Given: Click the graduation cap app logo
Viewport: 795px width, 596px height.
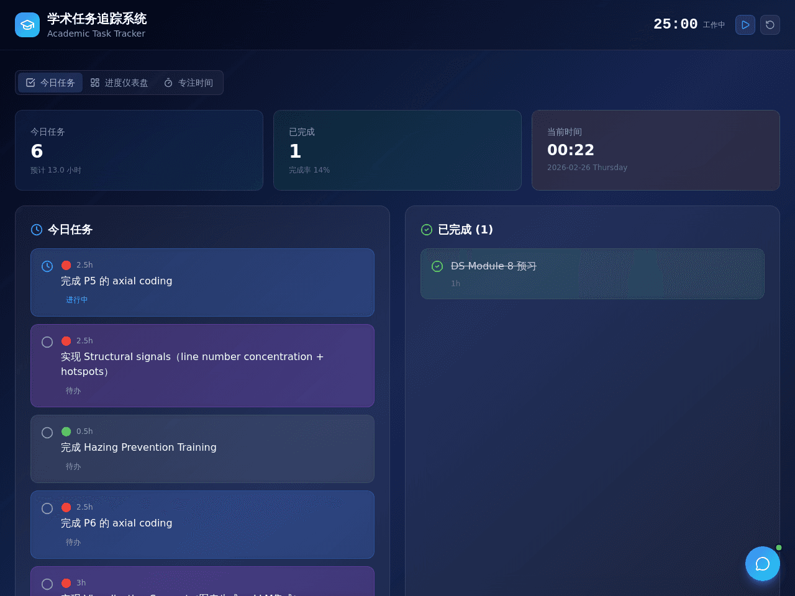Looking at the screenshot, I should (x=27, y=25).
